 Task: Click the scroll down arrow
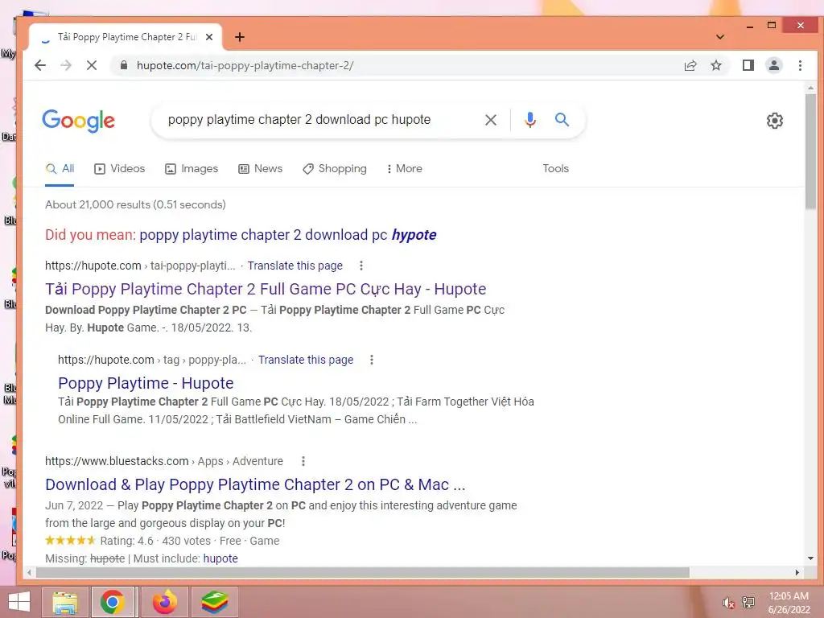pyautogui.click(x=810, y=558)
